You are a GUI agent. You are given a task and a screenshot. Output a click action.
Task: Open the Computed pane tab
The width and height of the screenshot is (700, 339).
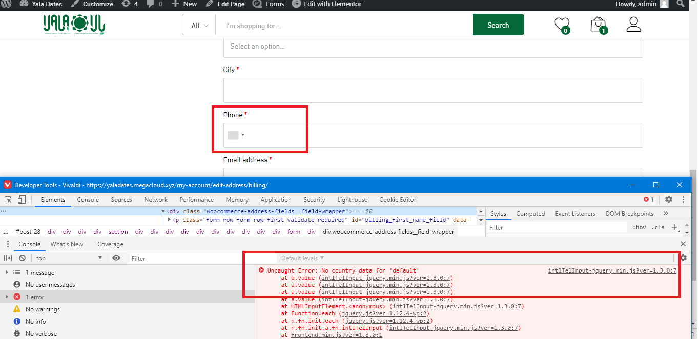click(x=530, y=214)
